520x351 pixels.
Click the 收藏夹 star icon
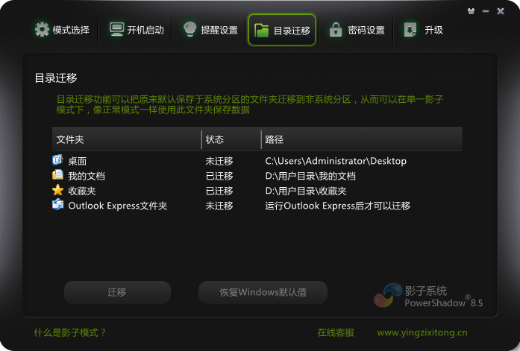pyautogui.click(x=58, y=191)
